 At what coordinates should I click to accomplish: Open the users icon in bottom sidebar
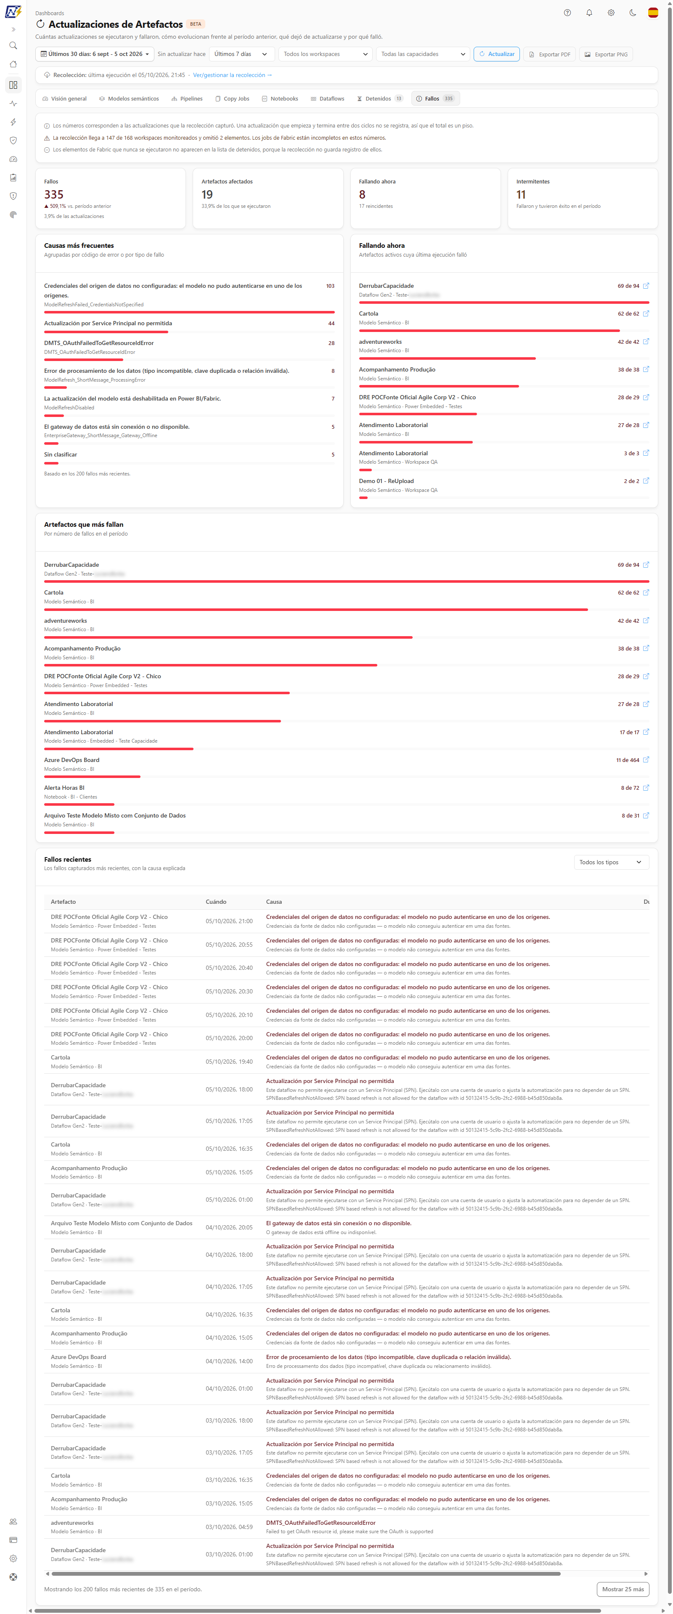[13, 1521]
